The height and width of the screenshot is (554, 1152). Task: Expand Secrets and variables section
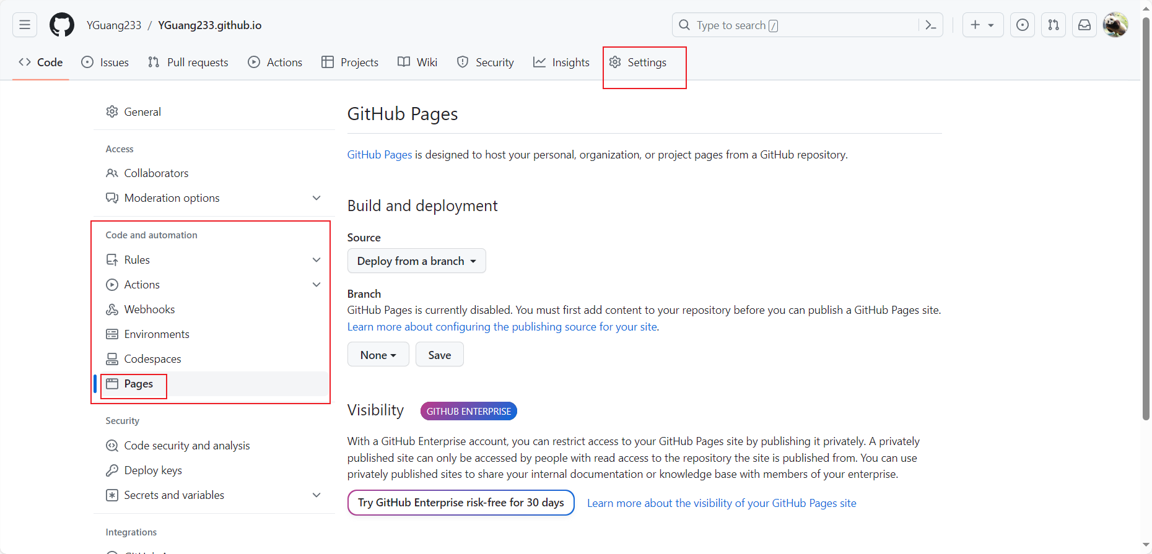pos(316,495)
